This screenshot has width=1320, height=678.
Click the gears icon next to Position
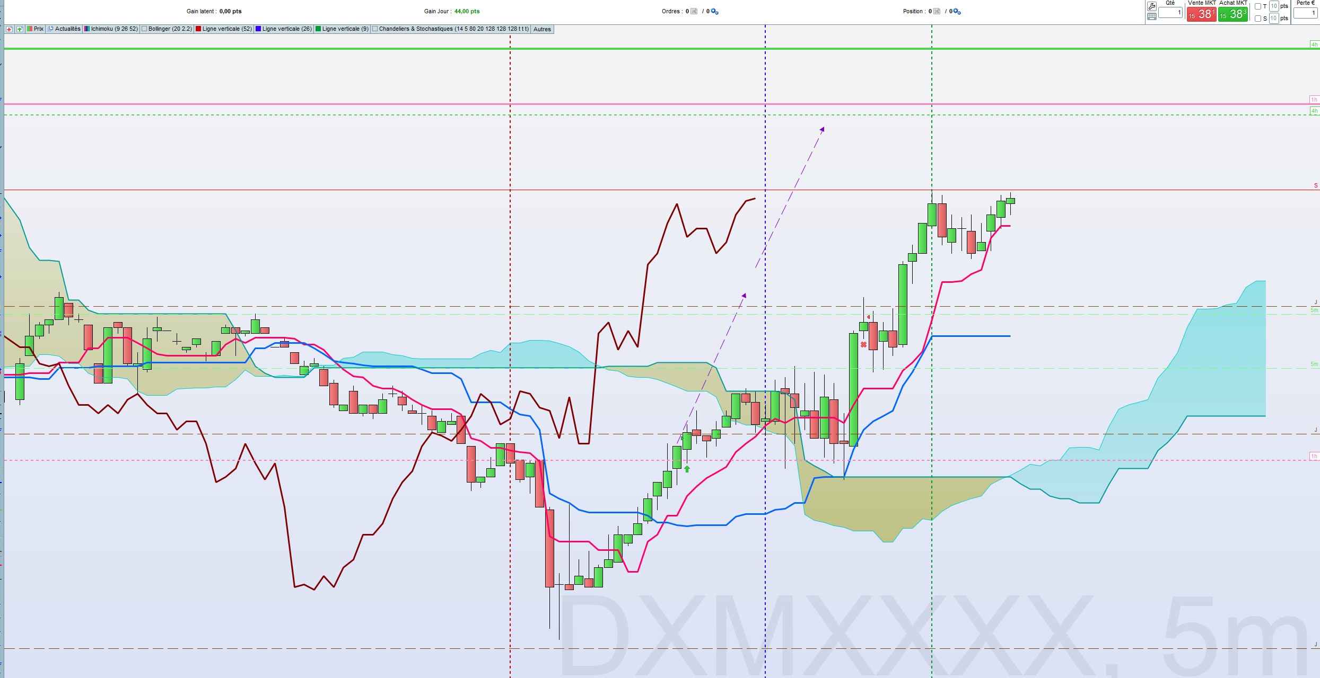pos(957,11)
